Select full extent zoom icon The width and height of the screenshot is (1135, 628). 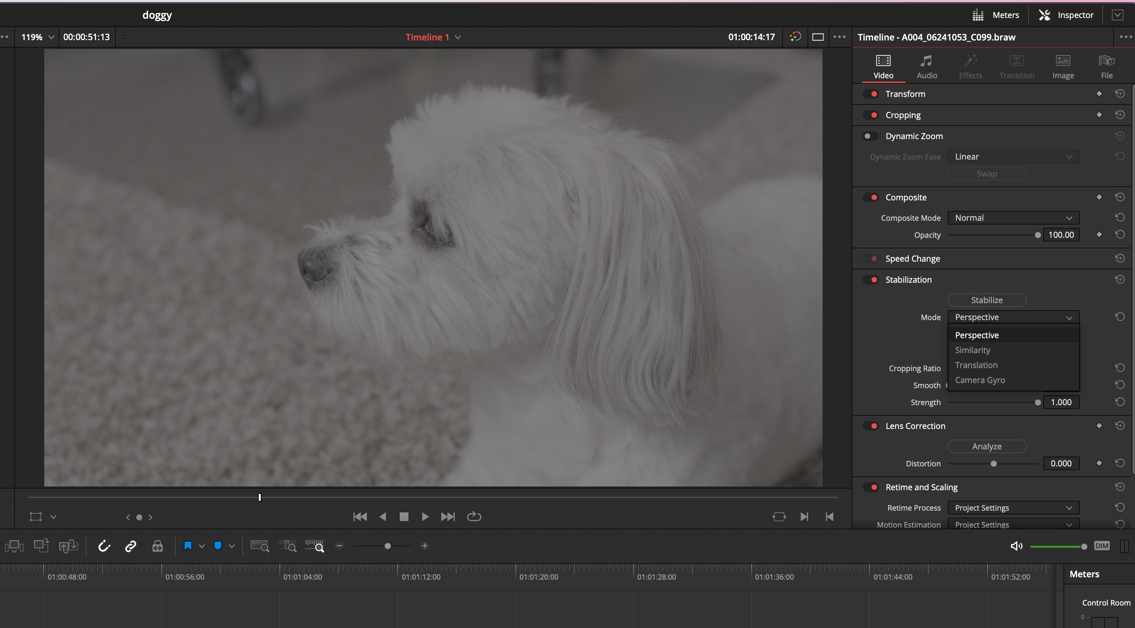(x=260, y=546)
